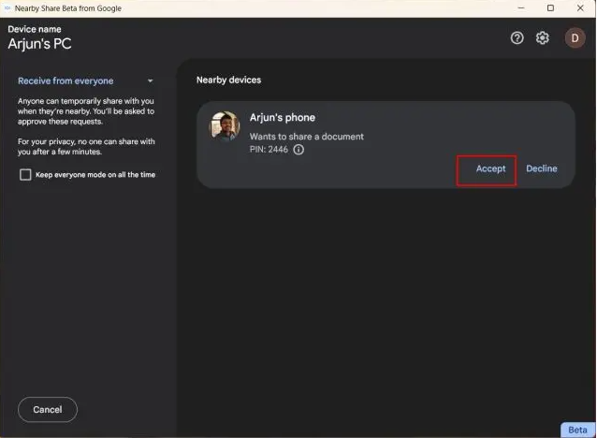597x438 pixels.
Task: Accept the document from Arjun's phone
Action: 490,168
